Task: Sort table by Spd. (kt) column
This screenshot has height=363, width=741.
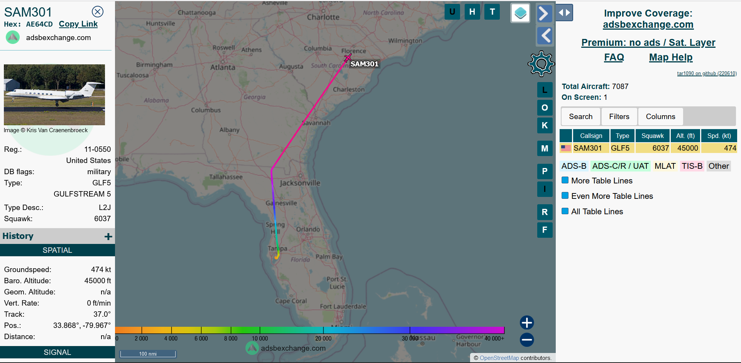Action: 719,136
